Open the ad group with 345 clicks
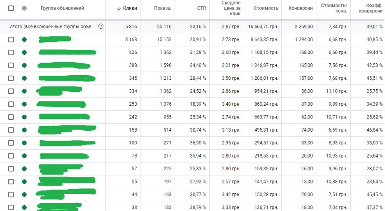This screenshot has width=385, height=211. [67, 78]
